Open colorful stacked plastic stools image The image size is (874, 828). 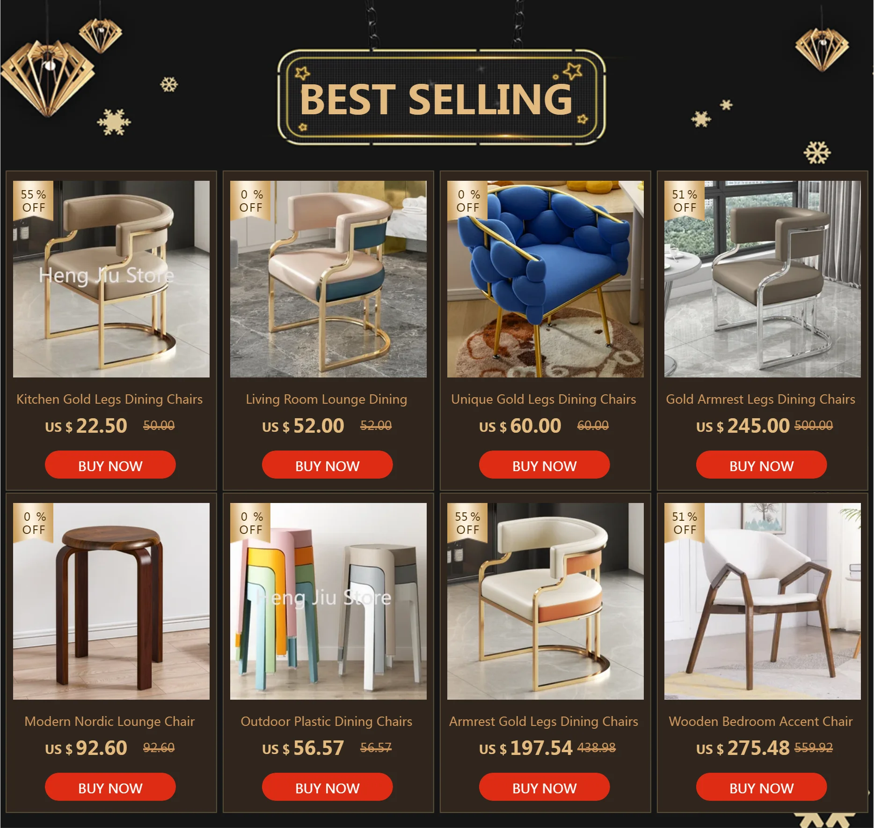coord(328,601)
